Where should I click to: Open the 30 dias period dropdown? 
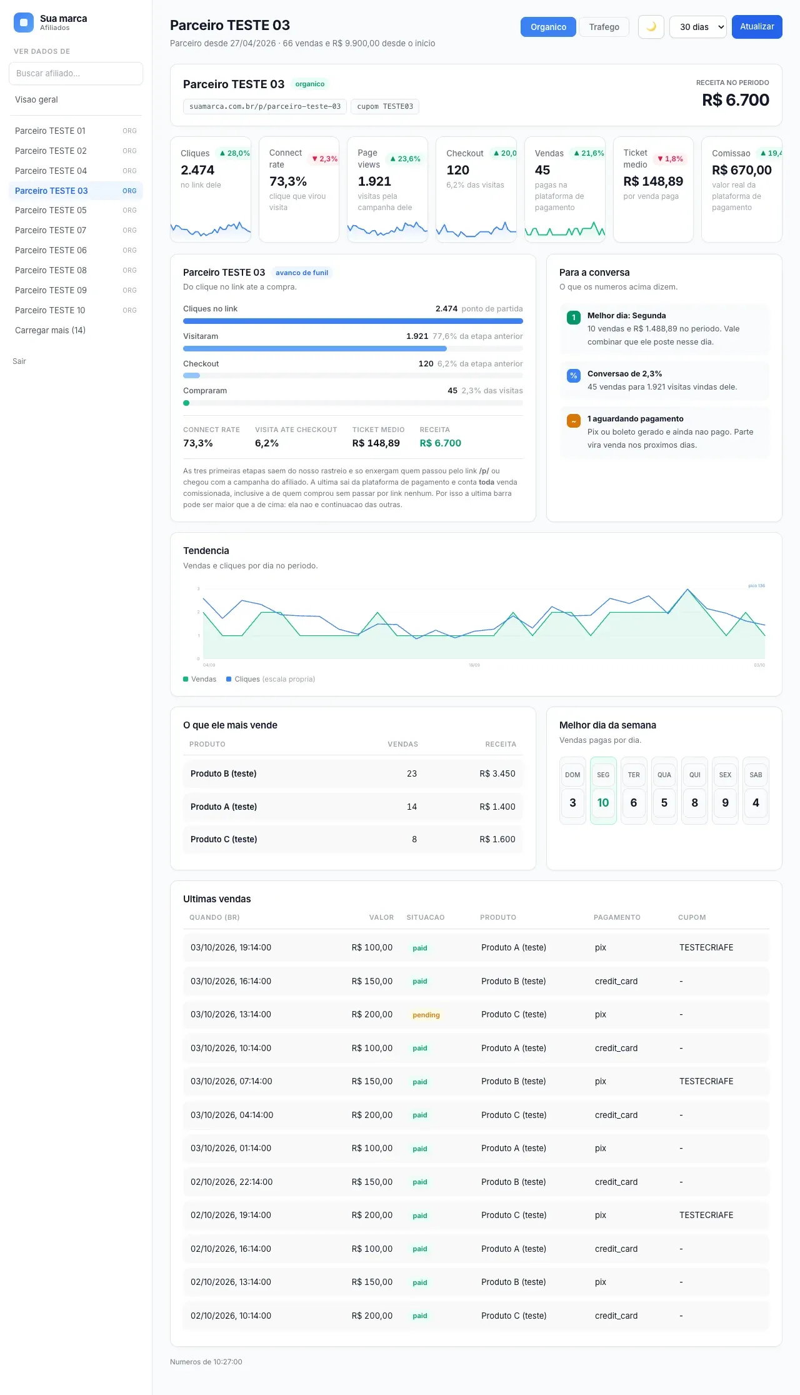pyautogui.click(x=698, y=27)
